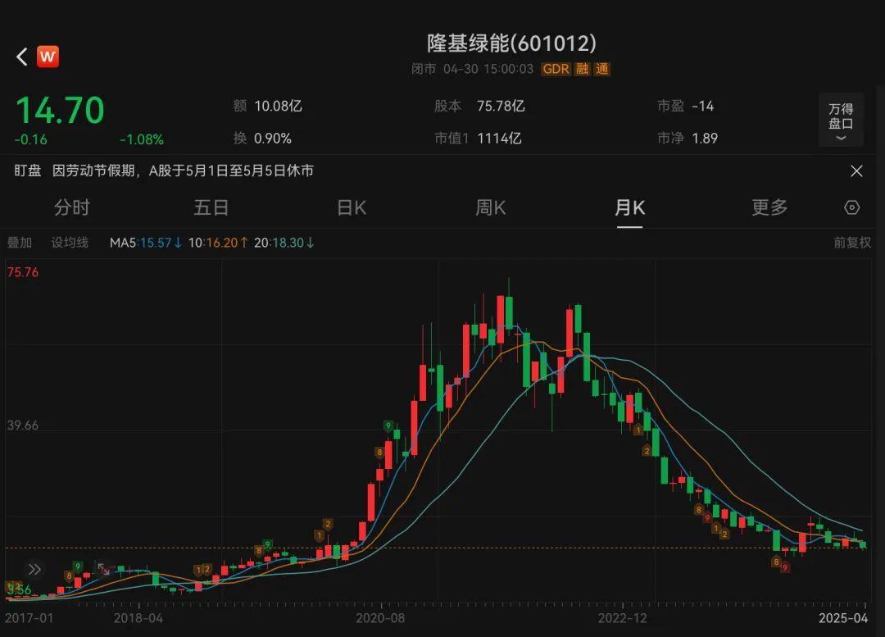
Task: Tap the 通 connect tag
Action: coord(602,70)
